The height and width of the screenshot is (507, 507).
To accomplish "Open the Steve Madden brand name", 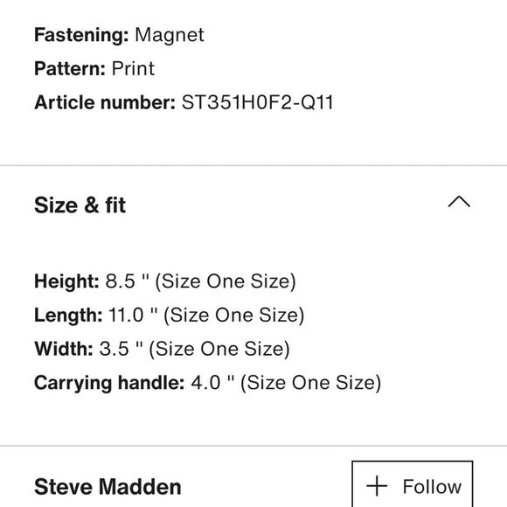I will pos(108,487).
